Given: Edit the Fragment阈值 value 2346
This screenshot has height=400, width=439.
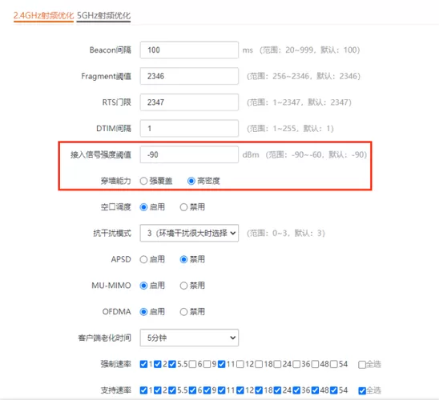Looking at the screenshot, I should click(189, 76).
